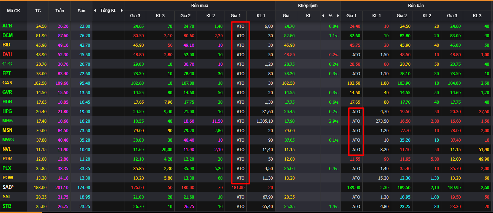Select the HPG ticker

pyautogui.click(x=7, y=111)
